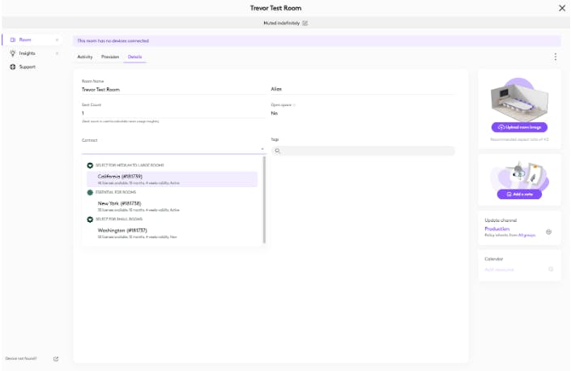Click the Insights lightbulb icon
The height and width of the screenshot is (371, 571).
13,53
